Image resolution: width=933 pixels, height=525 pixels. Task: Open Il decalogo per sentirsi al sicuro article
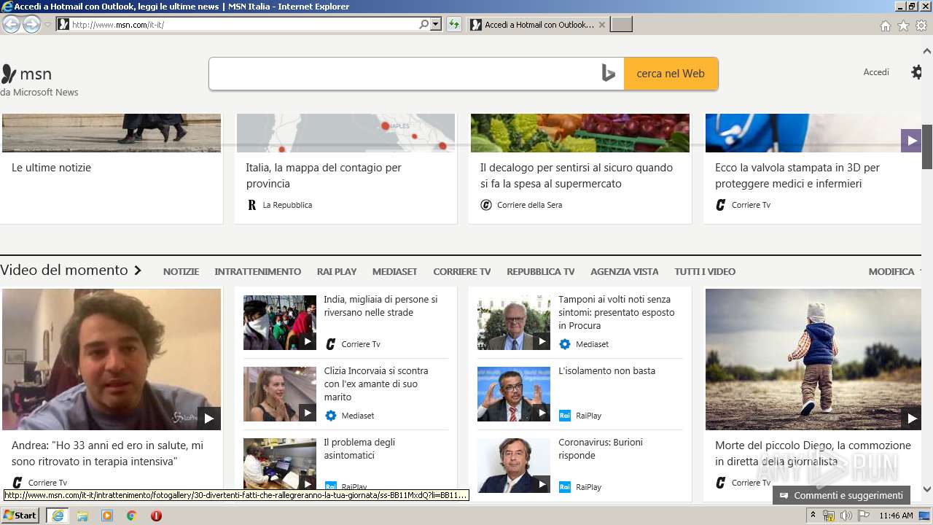576,176
